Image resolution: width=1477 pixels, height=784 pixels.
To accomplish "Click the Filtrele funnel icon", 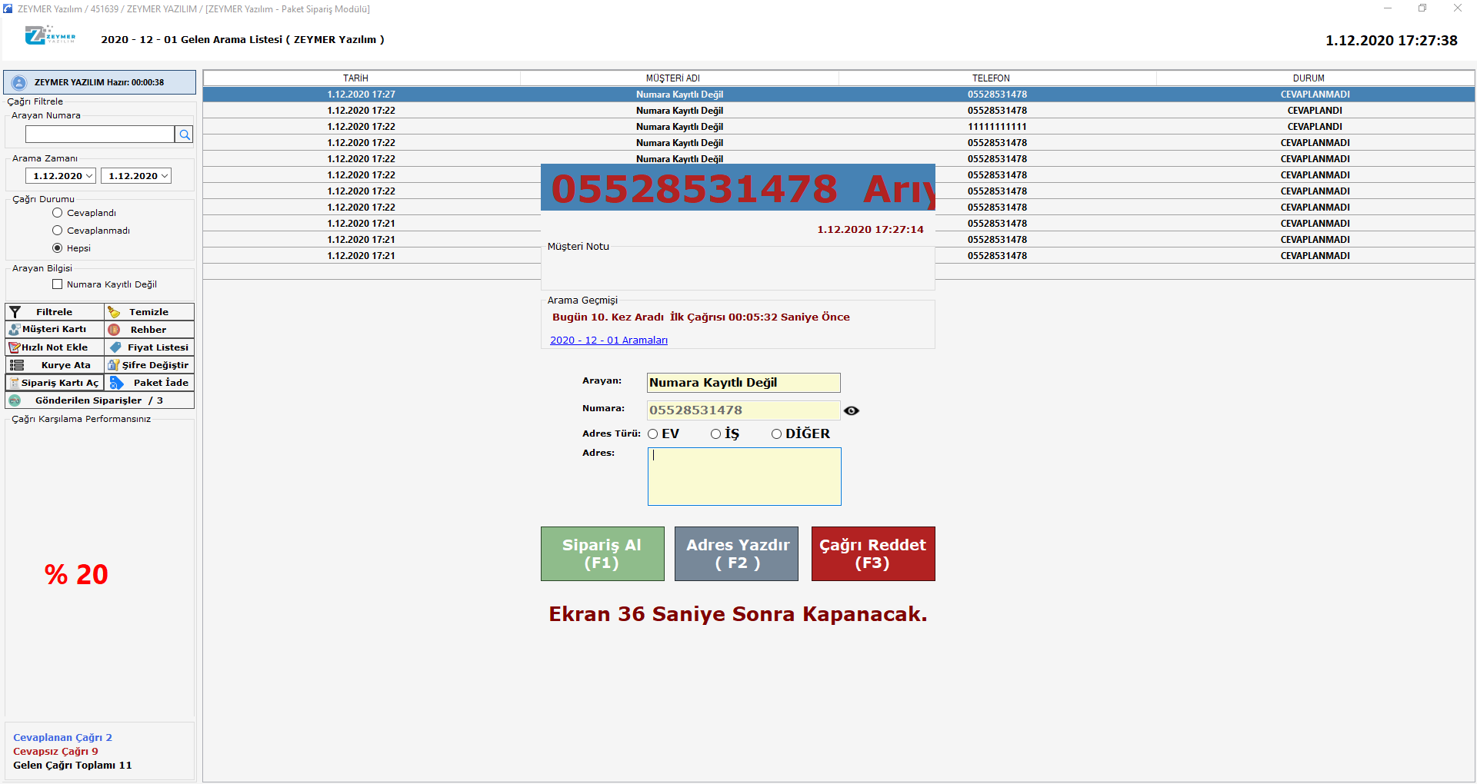I will click(x=15, y=312).
